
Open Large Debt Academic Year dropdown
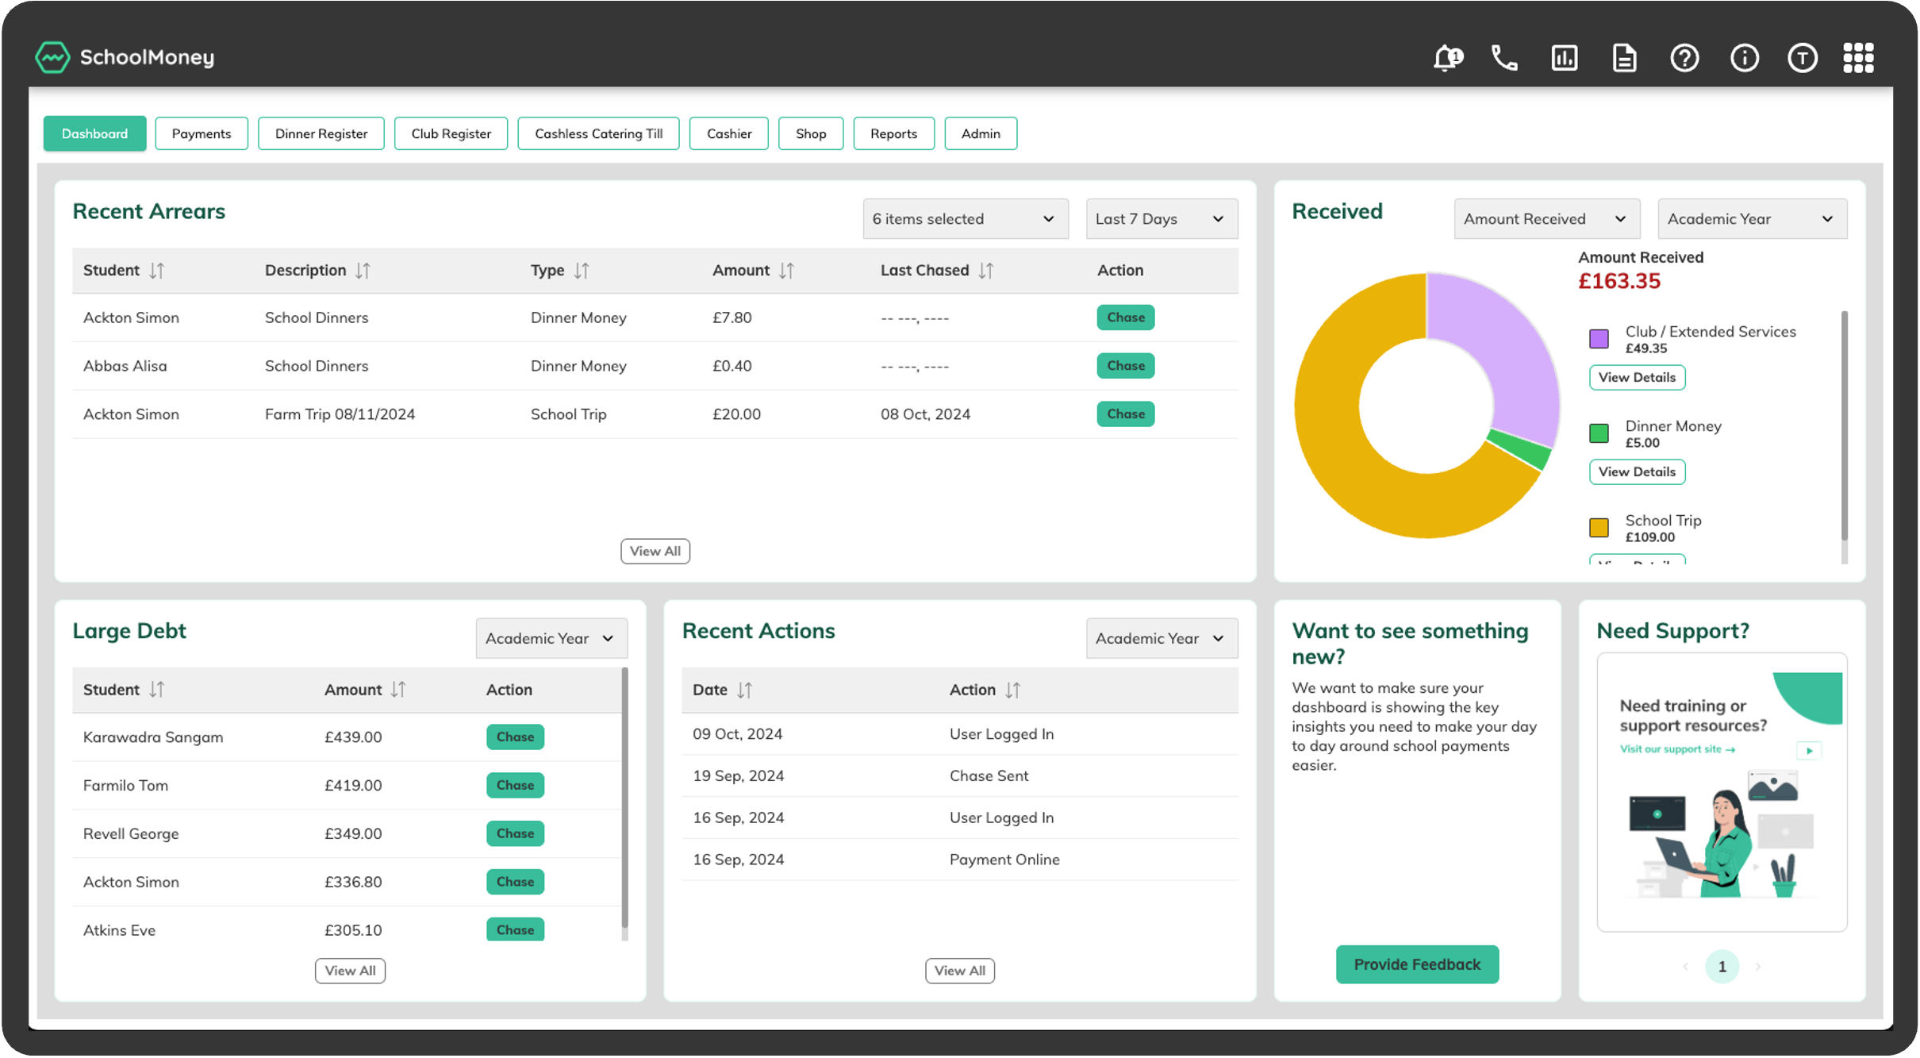(x=551, y=638)
